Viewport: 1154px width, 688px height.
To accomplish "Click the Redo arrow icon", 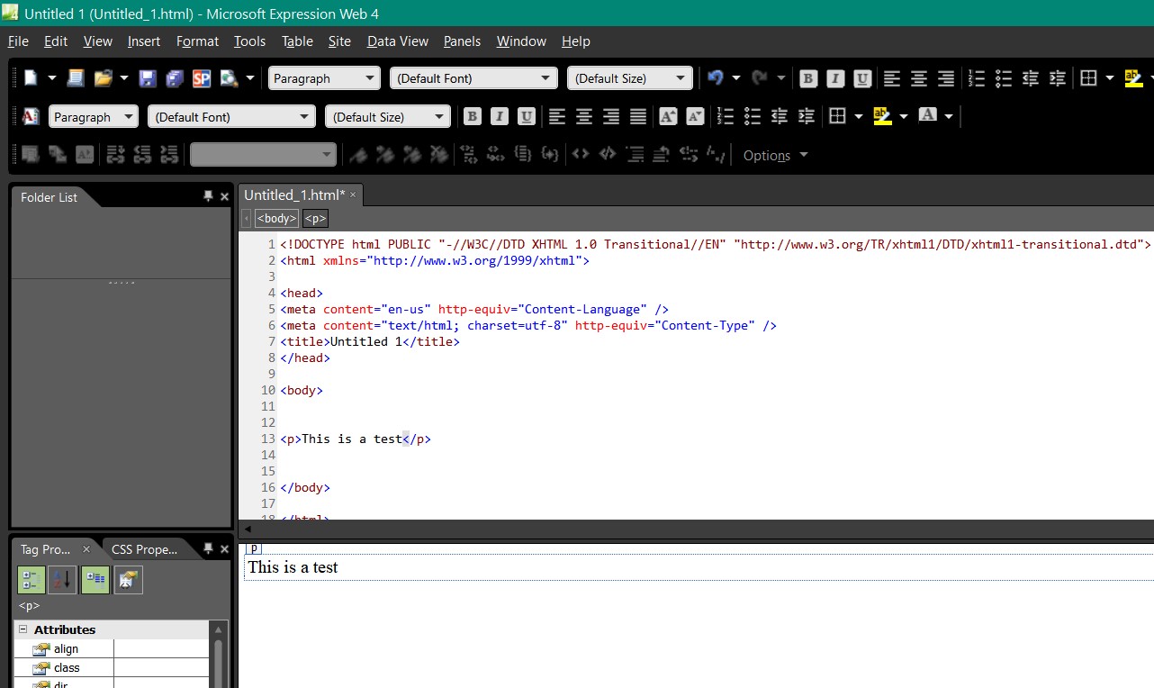I will pyautogui.click(x=760, y=78).
